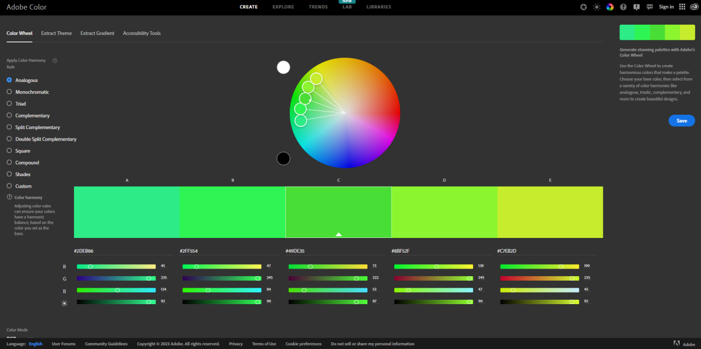This screenshot has width=701, height=349.
Task: Open the EXPLORE section in the navigation
Action: tap(283, 7)
